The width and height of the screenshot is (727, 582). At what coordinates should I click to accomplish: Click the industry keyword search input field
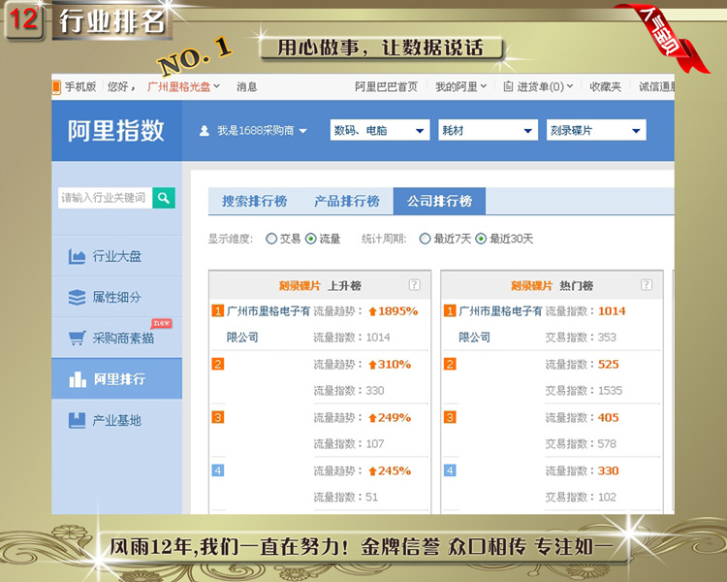tap(105, 198)
